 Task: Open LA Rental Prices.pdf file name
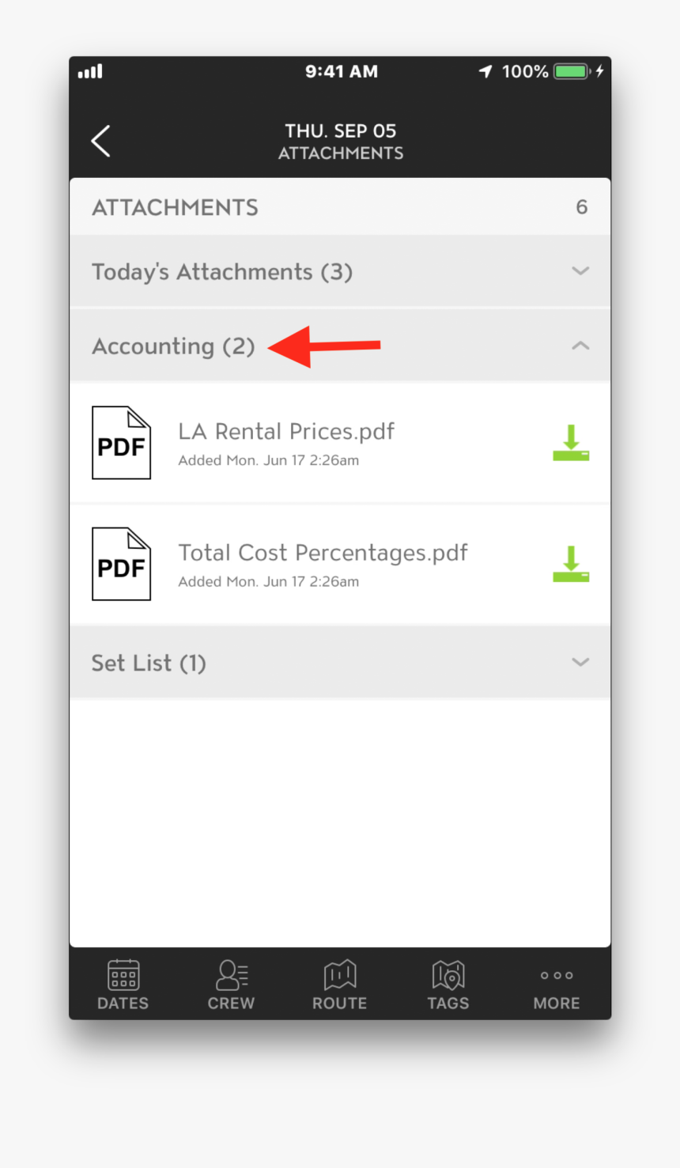point(286,432)
